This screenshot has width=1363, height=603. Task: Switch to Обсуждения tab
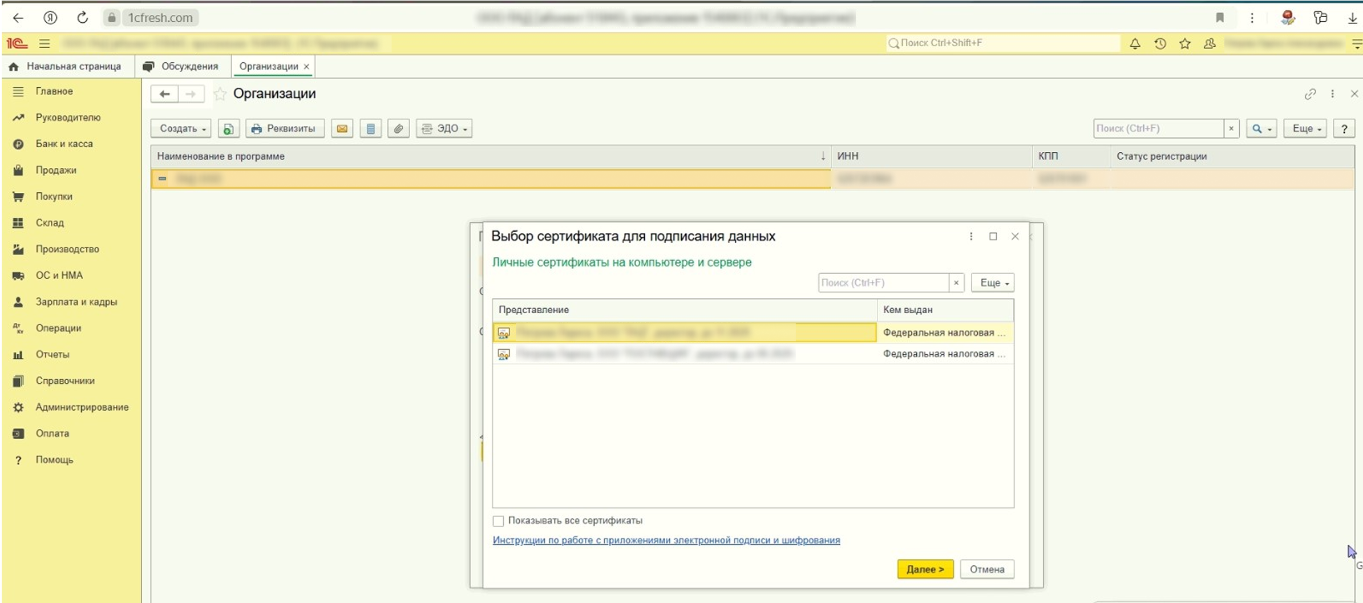point(181,66)
